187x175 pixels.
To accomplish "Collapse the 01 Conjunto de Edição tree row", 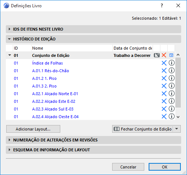I will click(x=9, y=55).
